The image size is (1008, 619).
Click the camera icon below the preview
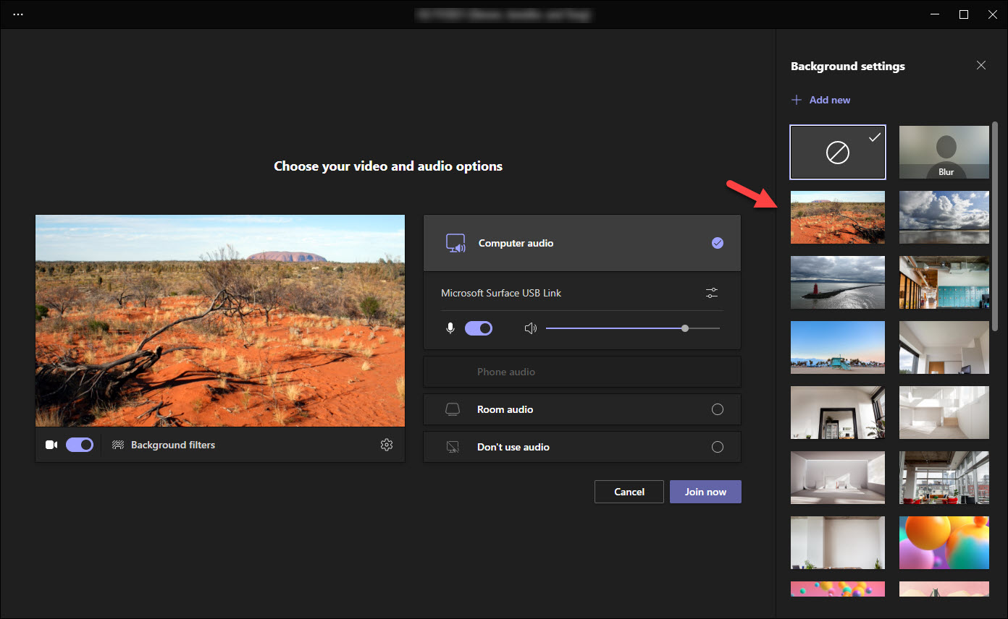(x=51, y=445)
